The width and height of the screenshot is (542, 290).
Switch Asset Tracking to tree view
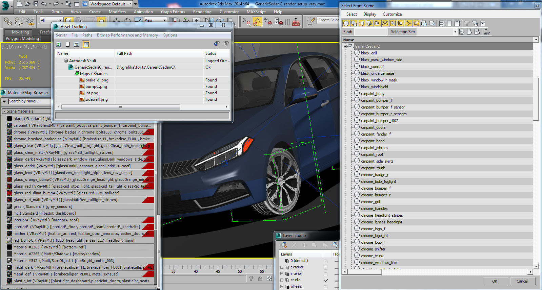pos(77,44)
